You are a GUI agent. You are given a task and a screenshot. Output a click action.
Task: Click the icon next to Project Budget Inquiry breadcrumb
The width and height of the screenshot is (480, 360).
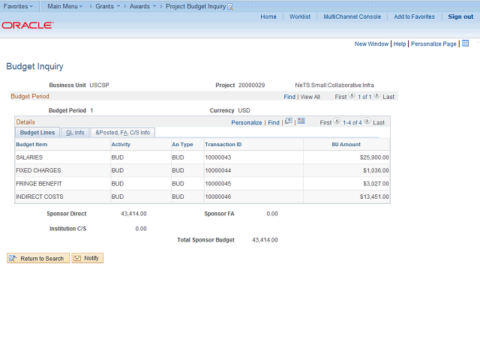(230, 6)
